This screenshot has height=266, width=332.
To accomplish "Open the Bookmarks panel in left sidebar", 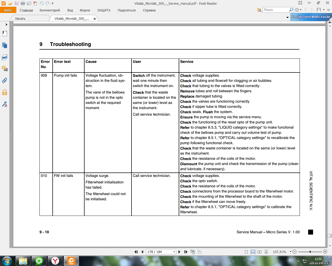I will 5,34.
